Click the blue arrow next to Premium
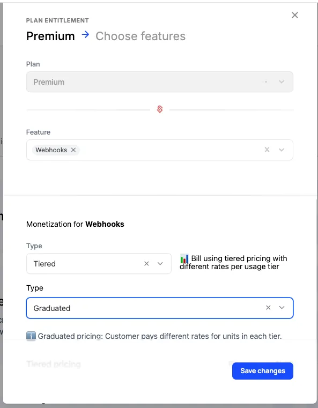This screenshot has height=408, width=318. pyautogui.click(x=85, y=35)
